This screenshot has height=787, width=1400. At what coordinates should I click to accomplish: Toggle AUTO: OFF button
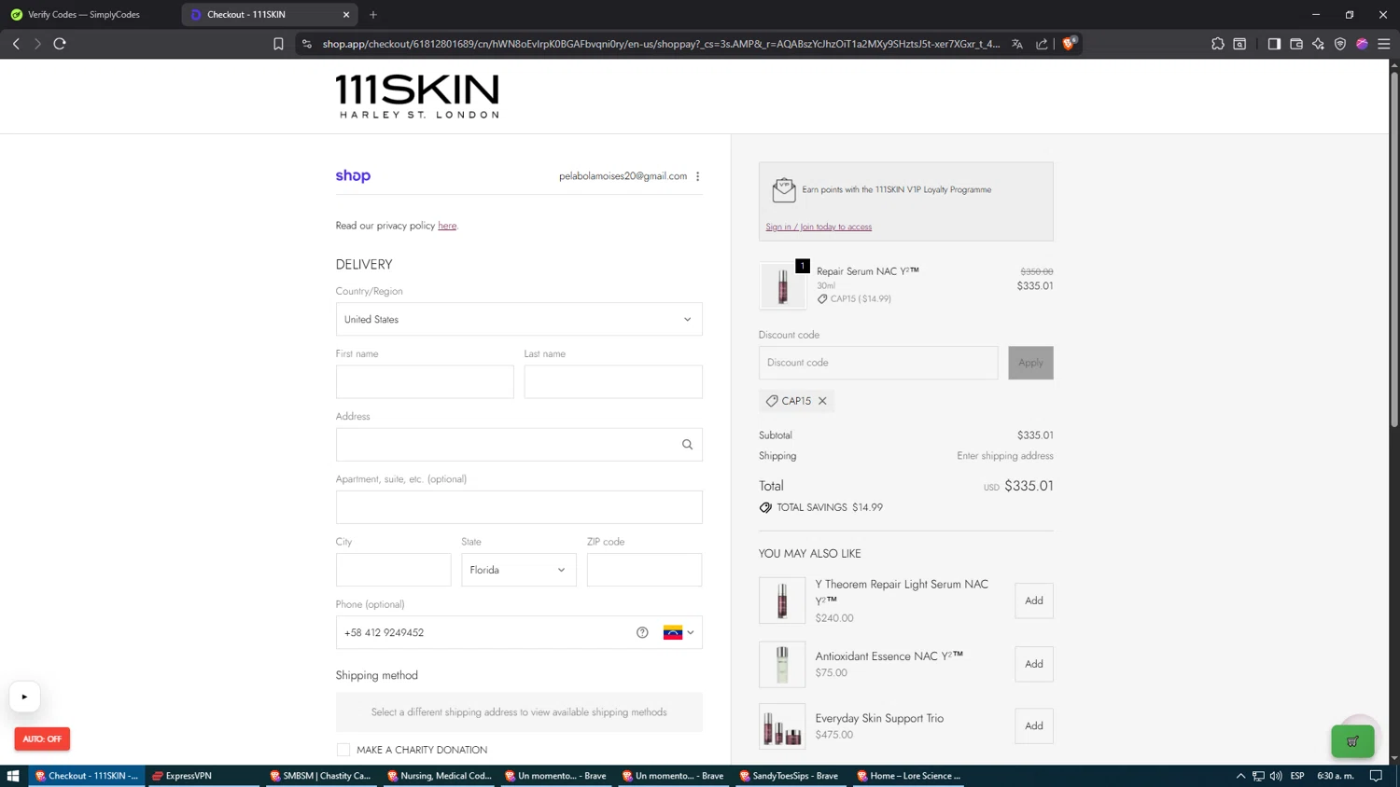pyautogui.click(x=42, y=739)
